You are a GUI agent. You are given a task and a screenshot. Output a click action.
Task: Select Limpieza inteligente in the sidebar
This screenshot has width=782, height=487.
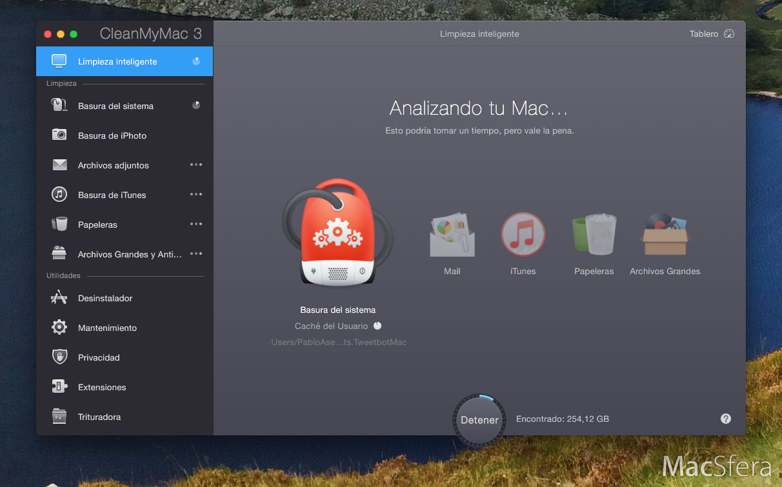pos(125,62)
